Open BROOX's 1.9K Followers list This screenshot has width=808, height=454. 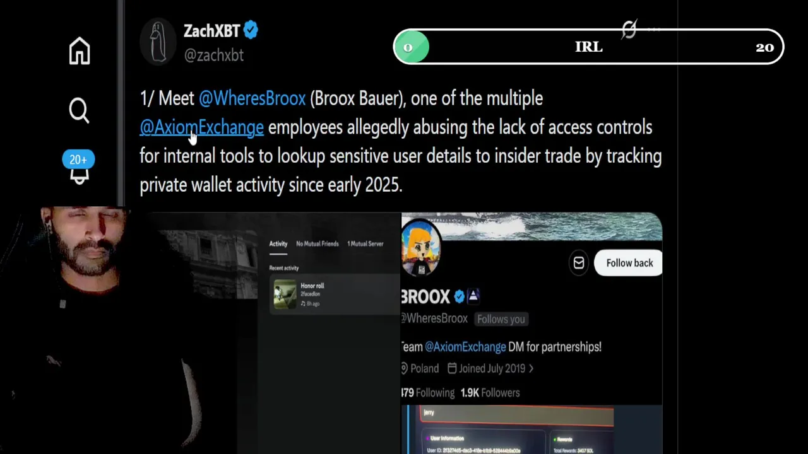click(x=490, y=393)
